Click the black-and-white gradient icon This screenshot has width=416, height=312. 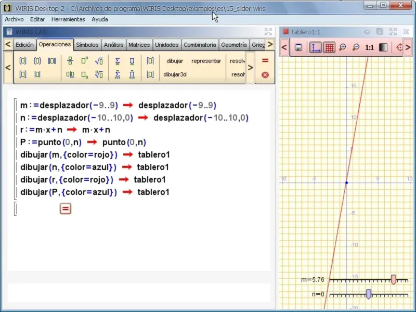(x=383, y=47)
